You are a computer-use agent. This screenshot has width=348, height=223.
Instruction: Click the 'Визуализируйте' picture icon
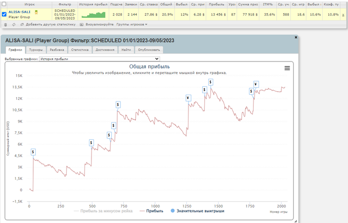pos(82,25)
